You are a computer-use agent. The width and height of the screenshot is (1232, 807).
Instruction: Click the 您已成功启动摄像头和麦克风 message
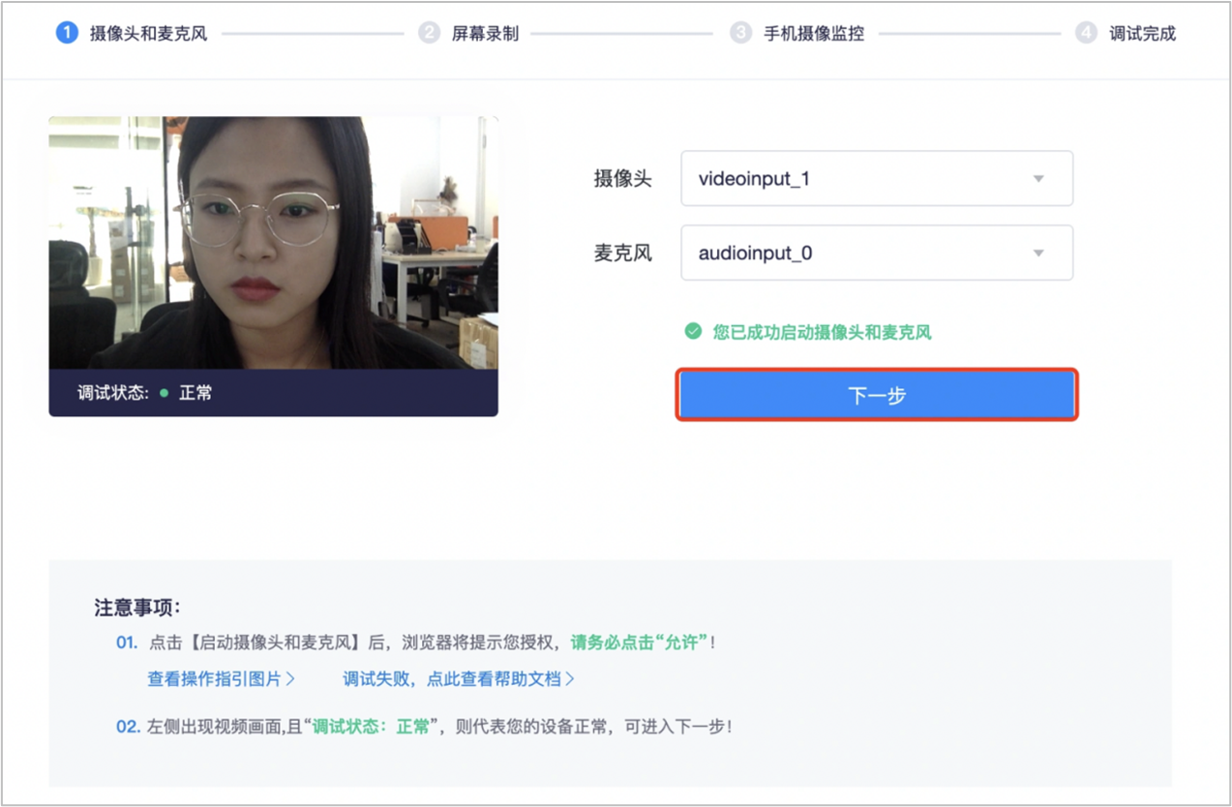(822, 332)
